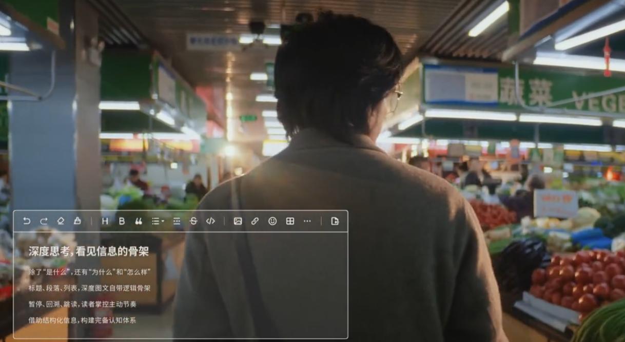Screen dimensions: 625x342
Task: Click the eraser clear-format icon
Action: click(61, 221)
